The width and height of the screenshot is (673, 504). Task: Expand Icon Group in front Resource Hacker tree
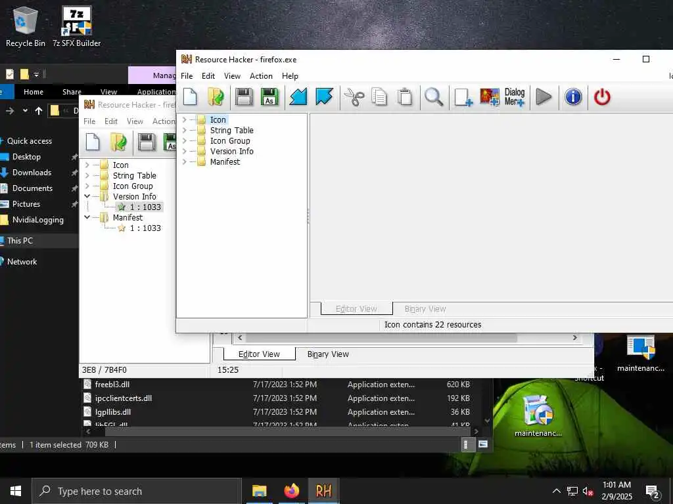[x=185, y=140]
